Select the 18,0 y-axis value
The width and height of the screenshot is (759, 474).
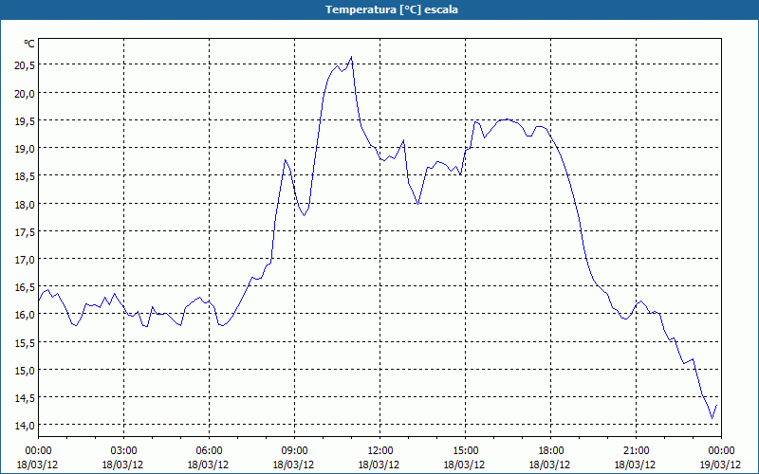click(25, 205)
